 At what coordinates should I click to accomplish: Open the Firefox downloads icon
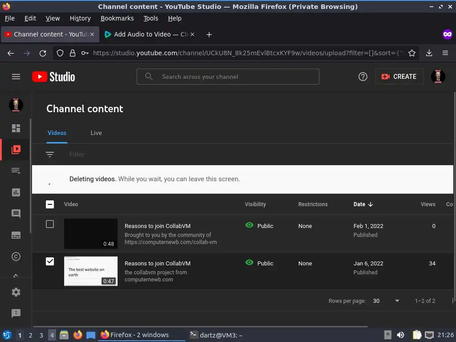tap(429, 53)
